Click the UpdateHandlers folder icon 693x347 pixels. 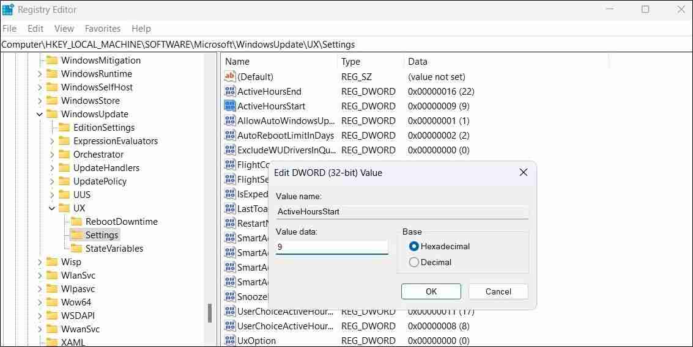pos(64,168)
